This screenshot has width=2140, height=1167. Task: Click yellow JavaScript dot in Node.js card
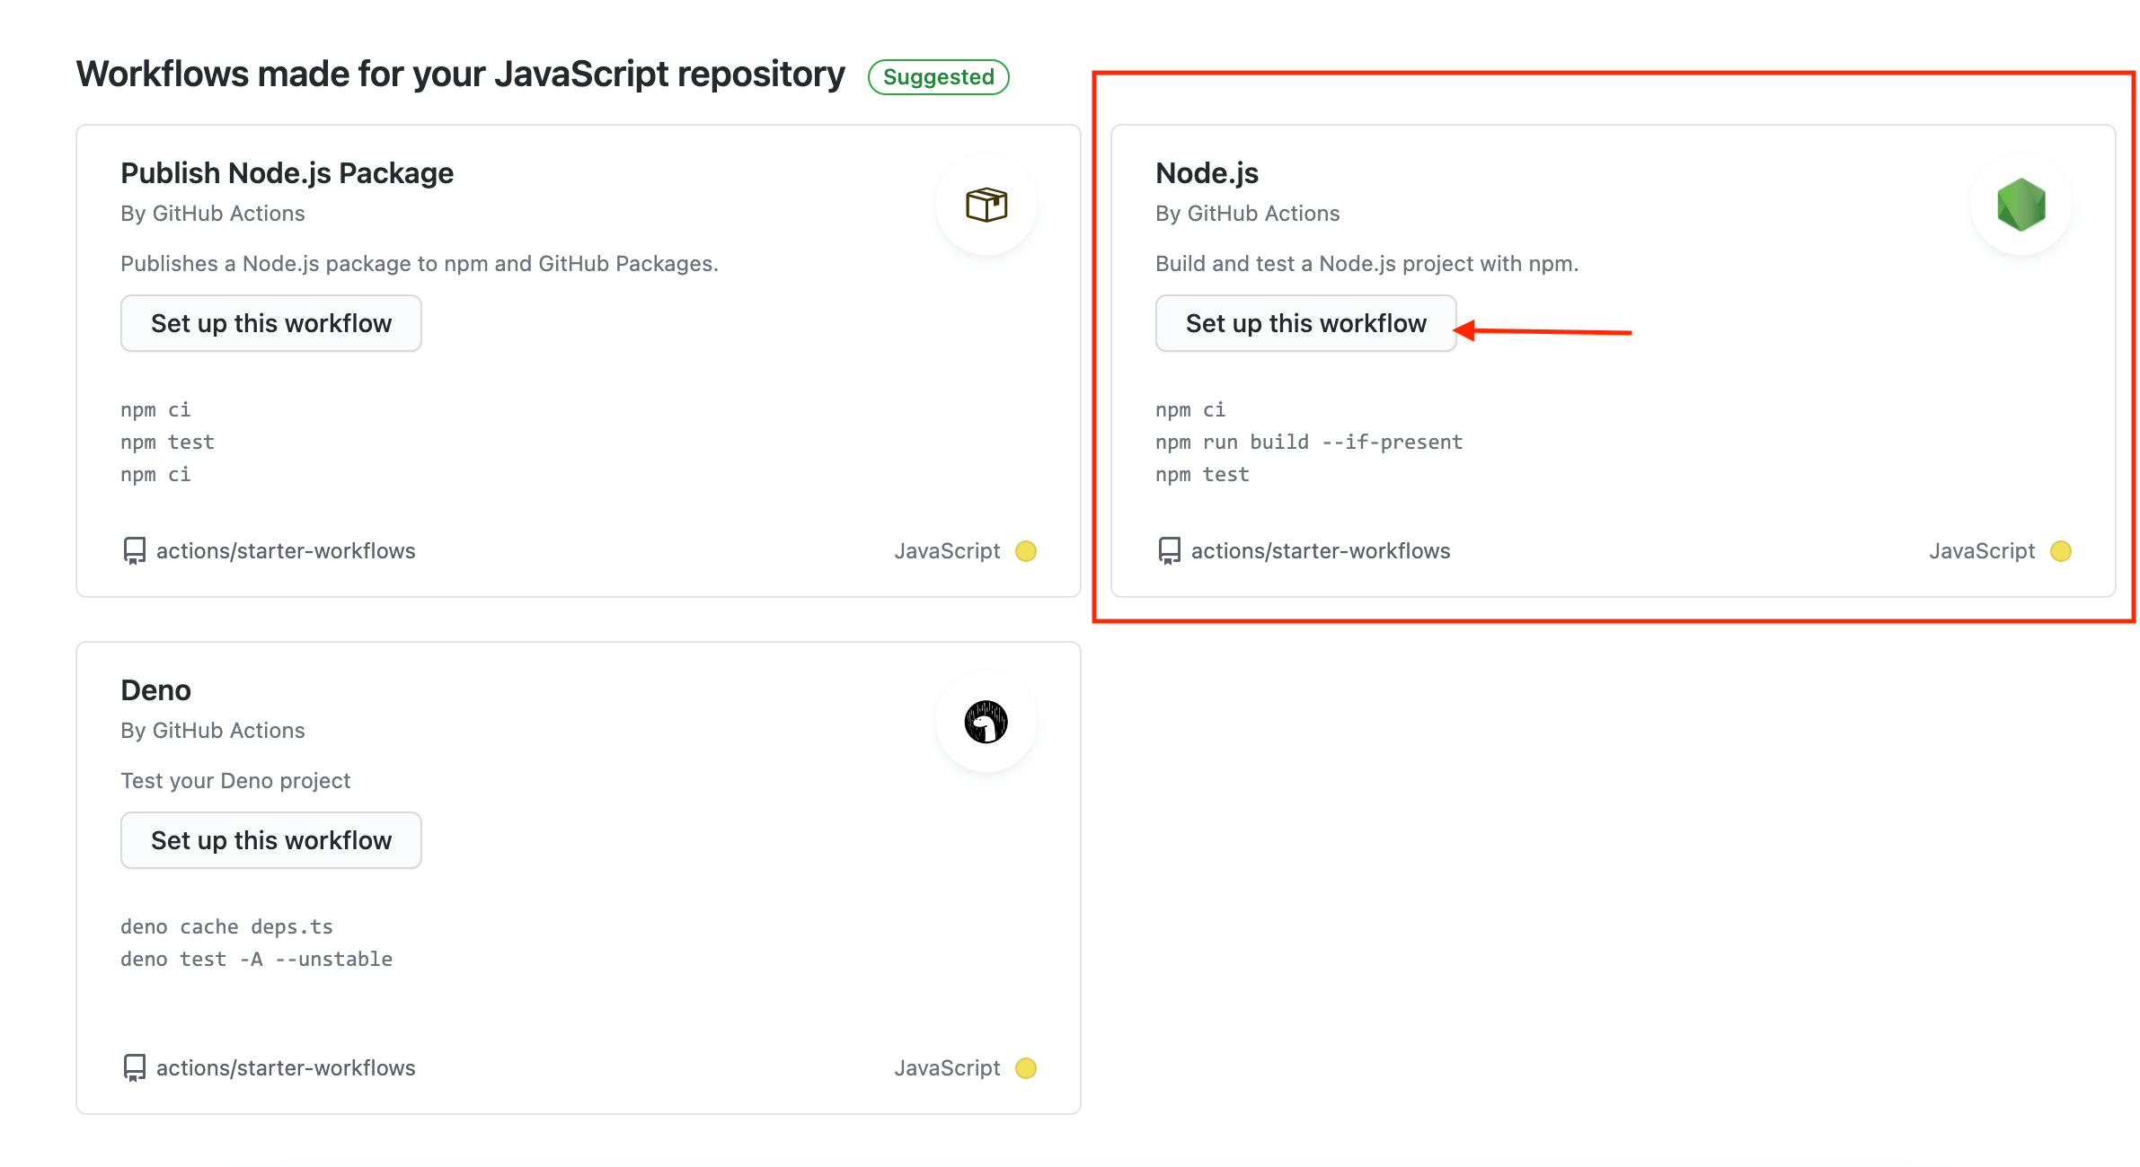click(2060, 551)
